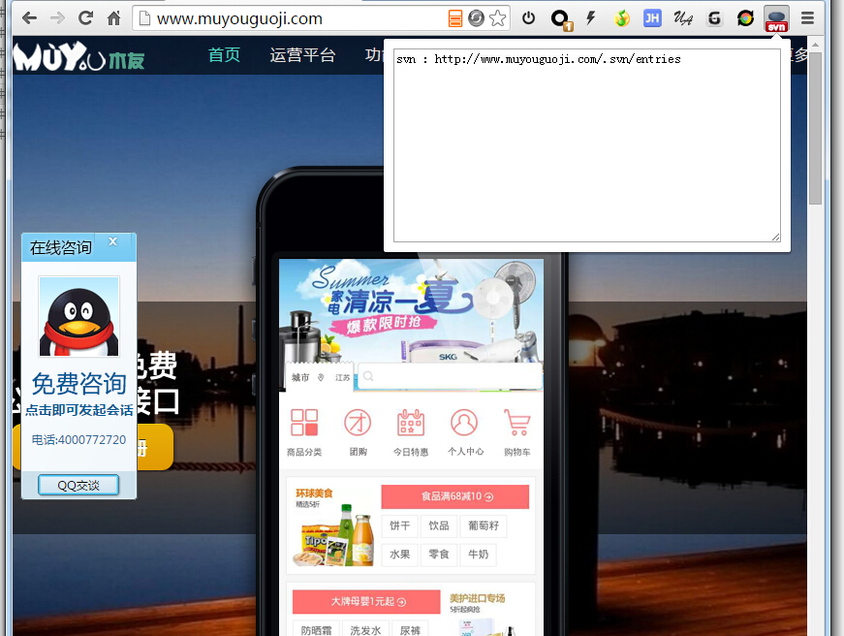Screen dimensions: 844x636
Task: Click the lightning bolt extension icon
Action: click(x=590, y=18)
